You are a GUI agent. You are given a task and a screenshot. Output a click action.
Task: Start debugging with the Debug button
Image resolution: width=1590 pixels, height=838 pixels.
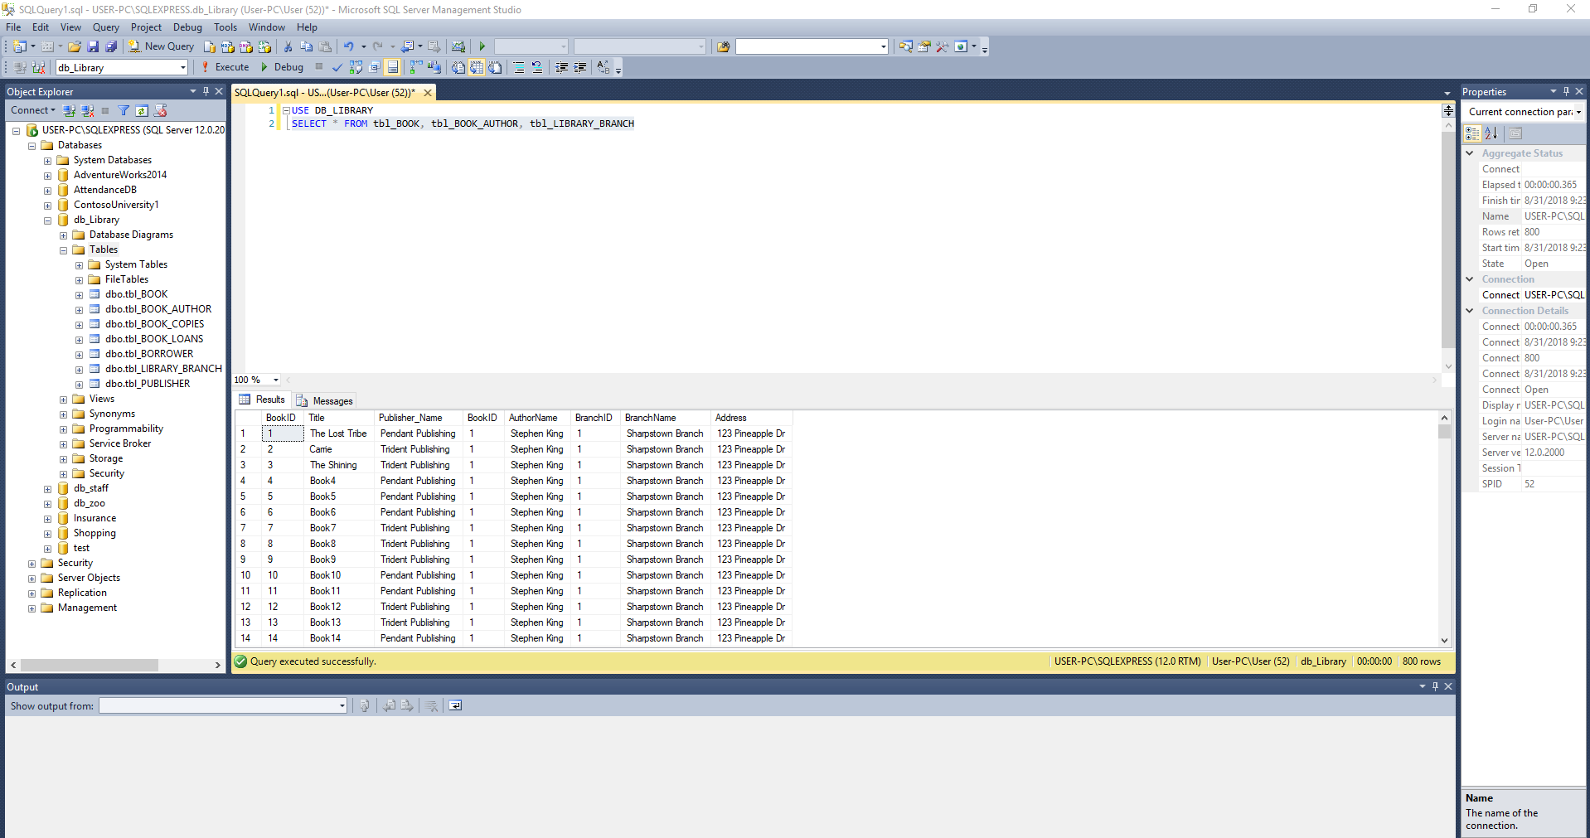(x=282, y=67)
